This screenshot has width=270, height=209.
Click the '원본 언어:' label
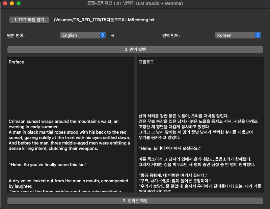coord(16,35)
